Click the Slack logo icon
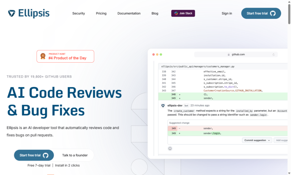291x175 pixels. [x=176, y=13]
